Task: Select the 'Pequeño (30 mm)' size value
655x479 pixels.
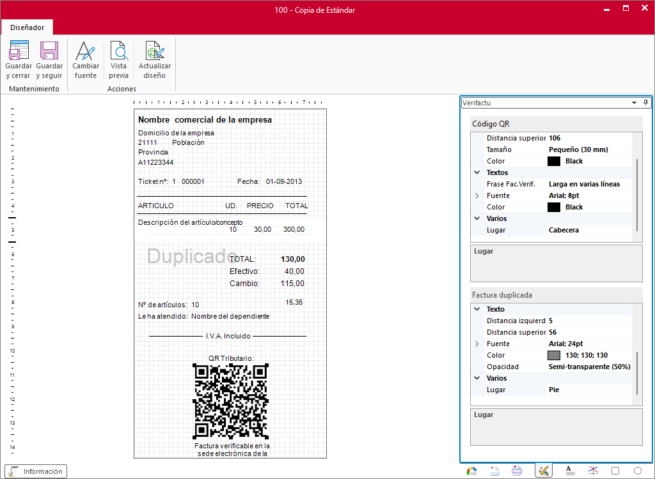Action: 578,149
